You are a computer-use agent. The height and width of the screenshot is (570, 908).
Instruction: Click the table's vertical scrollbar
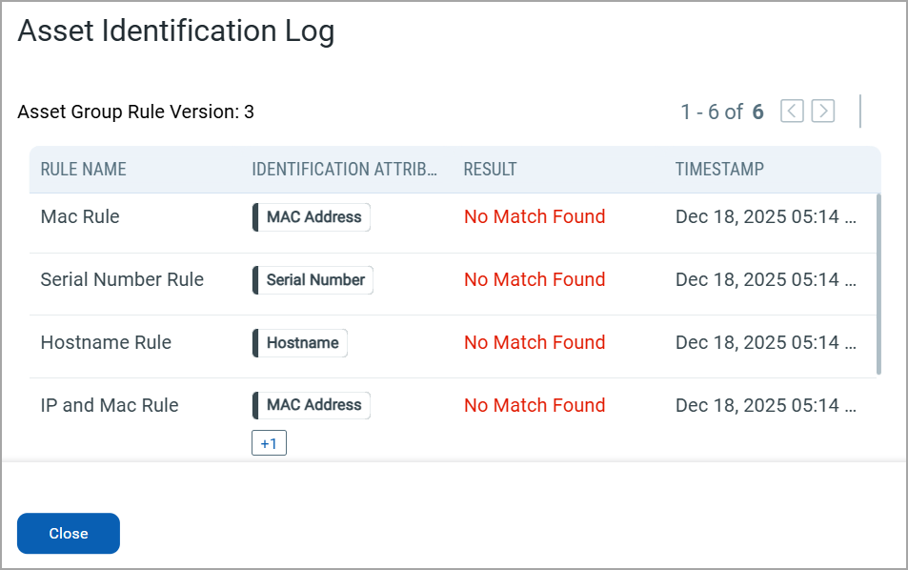[878, 284]
